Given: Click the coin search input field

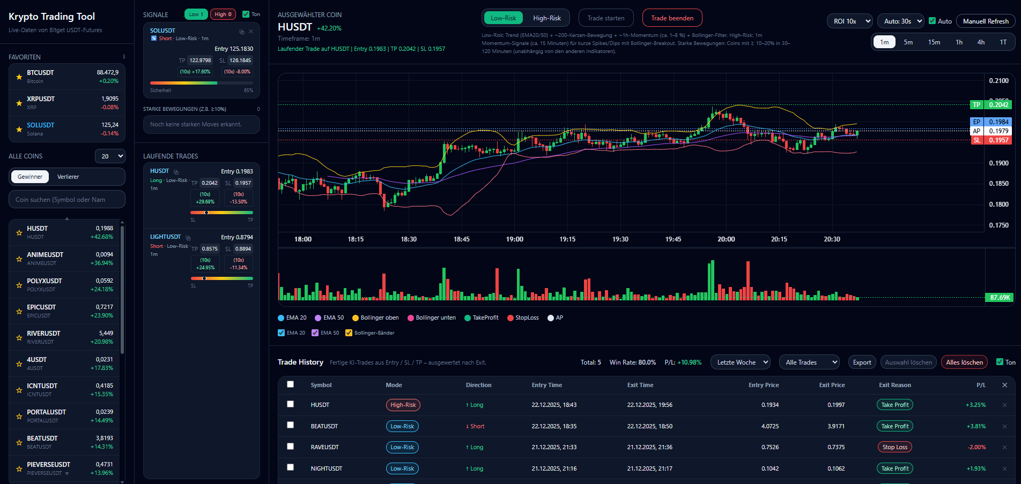Looking at the screenshot, I should [67, 200].
